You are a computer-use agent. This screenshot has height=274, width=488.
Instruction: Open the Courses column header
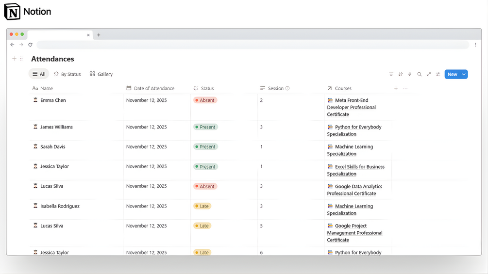coord(339,88)
